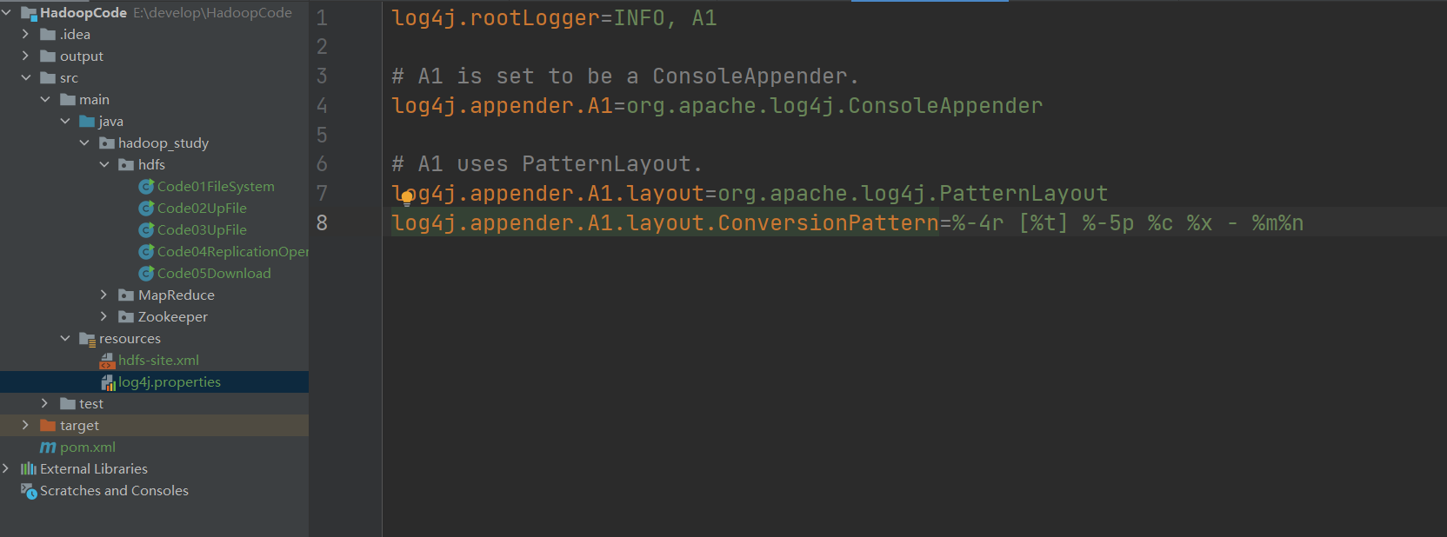Collapse the resources folder
Viewport: 1447px width, 537px height.
point(65,338)
